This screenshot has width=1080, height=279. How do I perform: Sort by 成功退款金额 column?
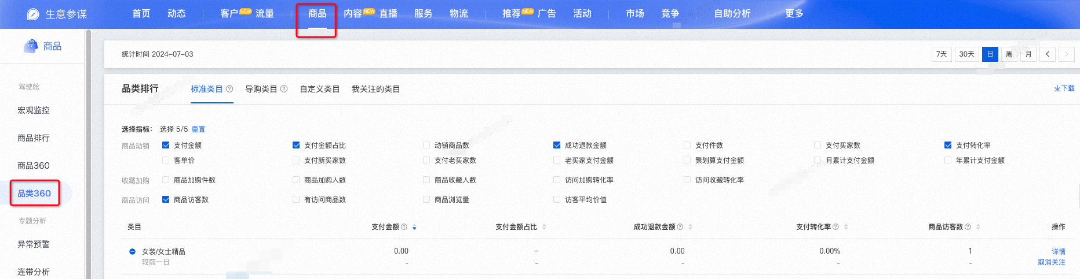(691, 227)
